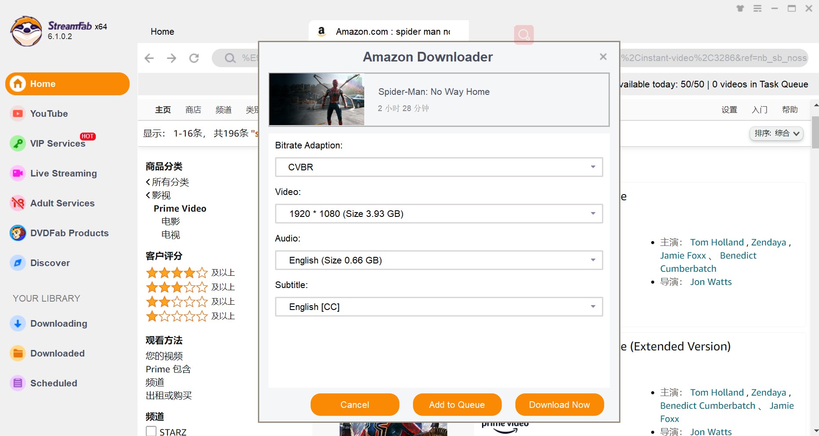Filter by three stars and up

(x=190, y=287)
